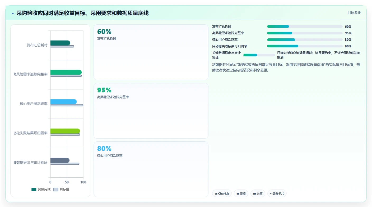This screenshot has width=372, height=207.
Task: Click the 95% value in progress list
Action: [x=348, y=33]
